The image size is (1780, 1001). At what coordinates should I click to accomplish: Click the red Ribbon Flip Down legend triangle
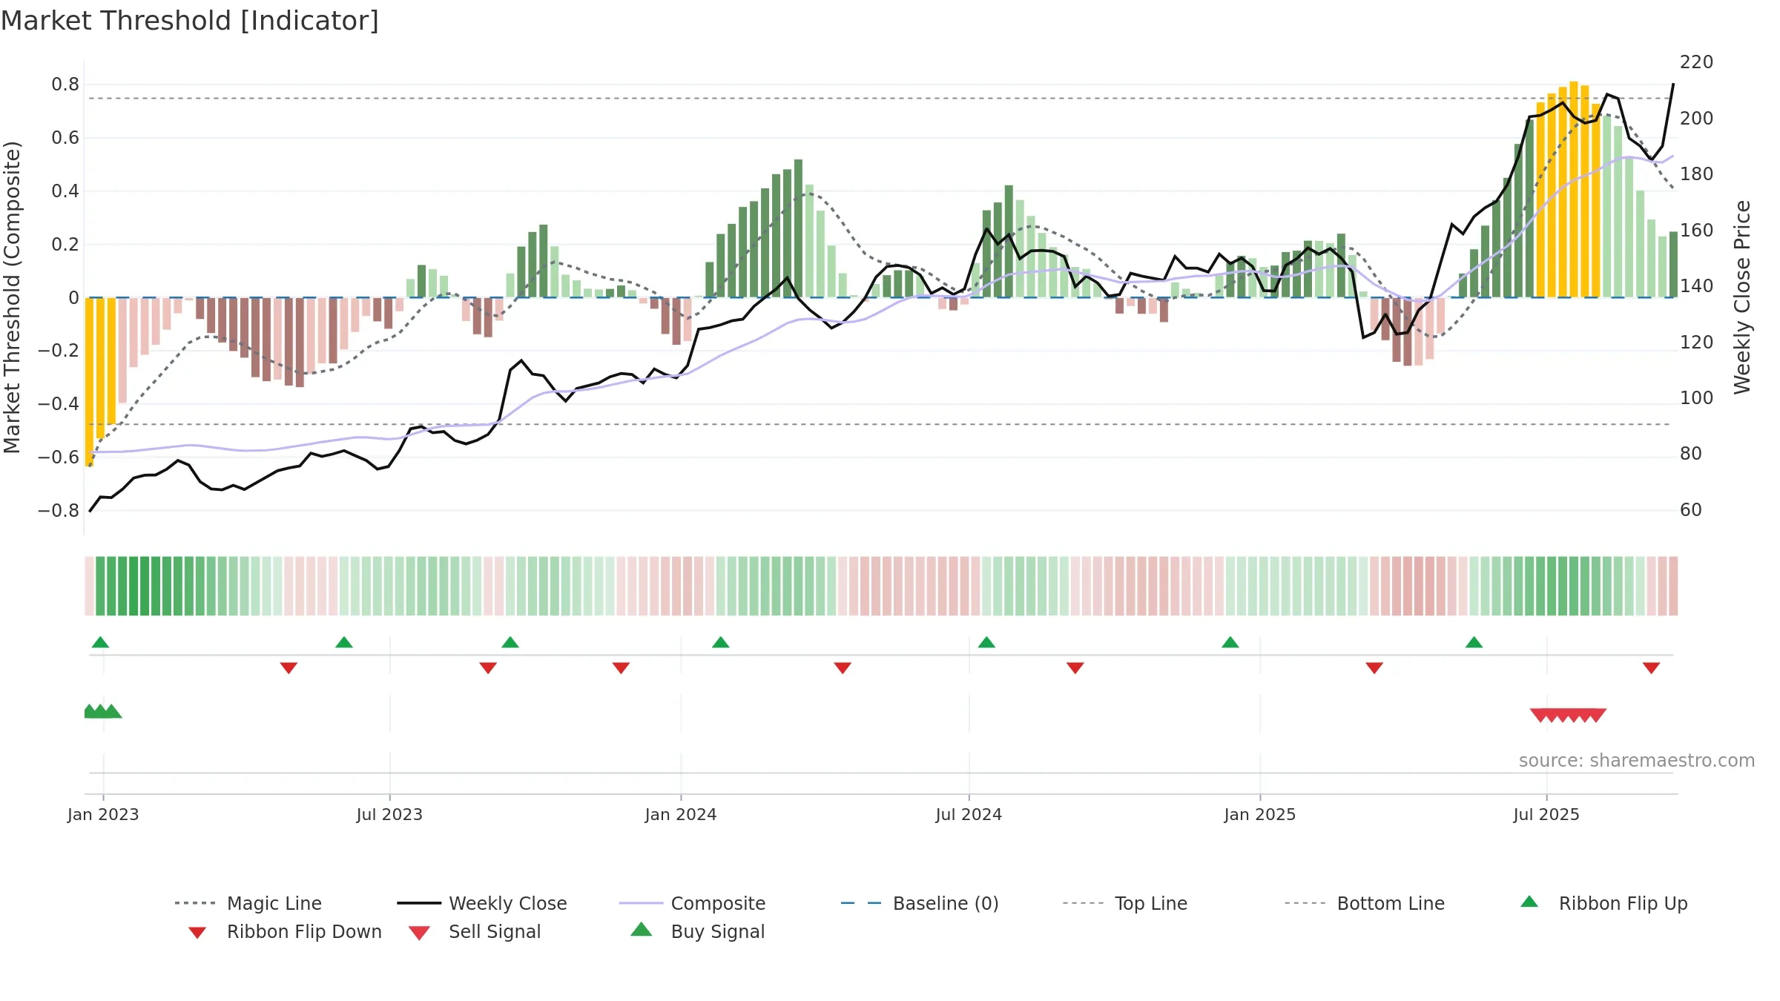coord(197,933)
